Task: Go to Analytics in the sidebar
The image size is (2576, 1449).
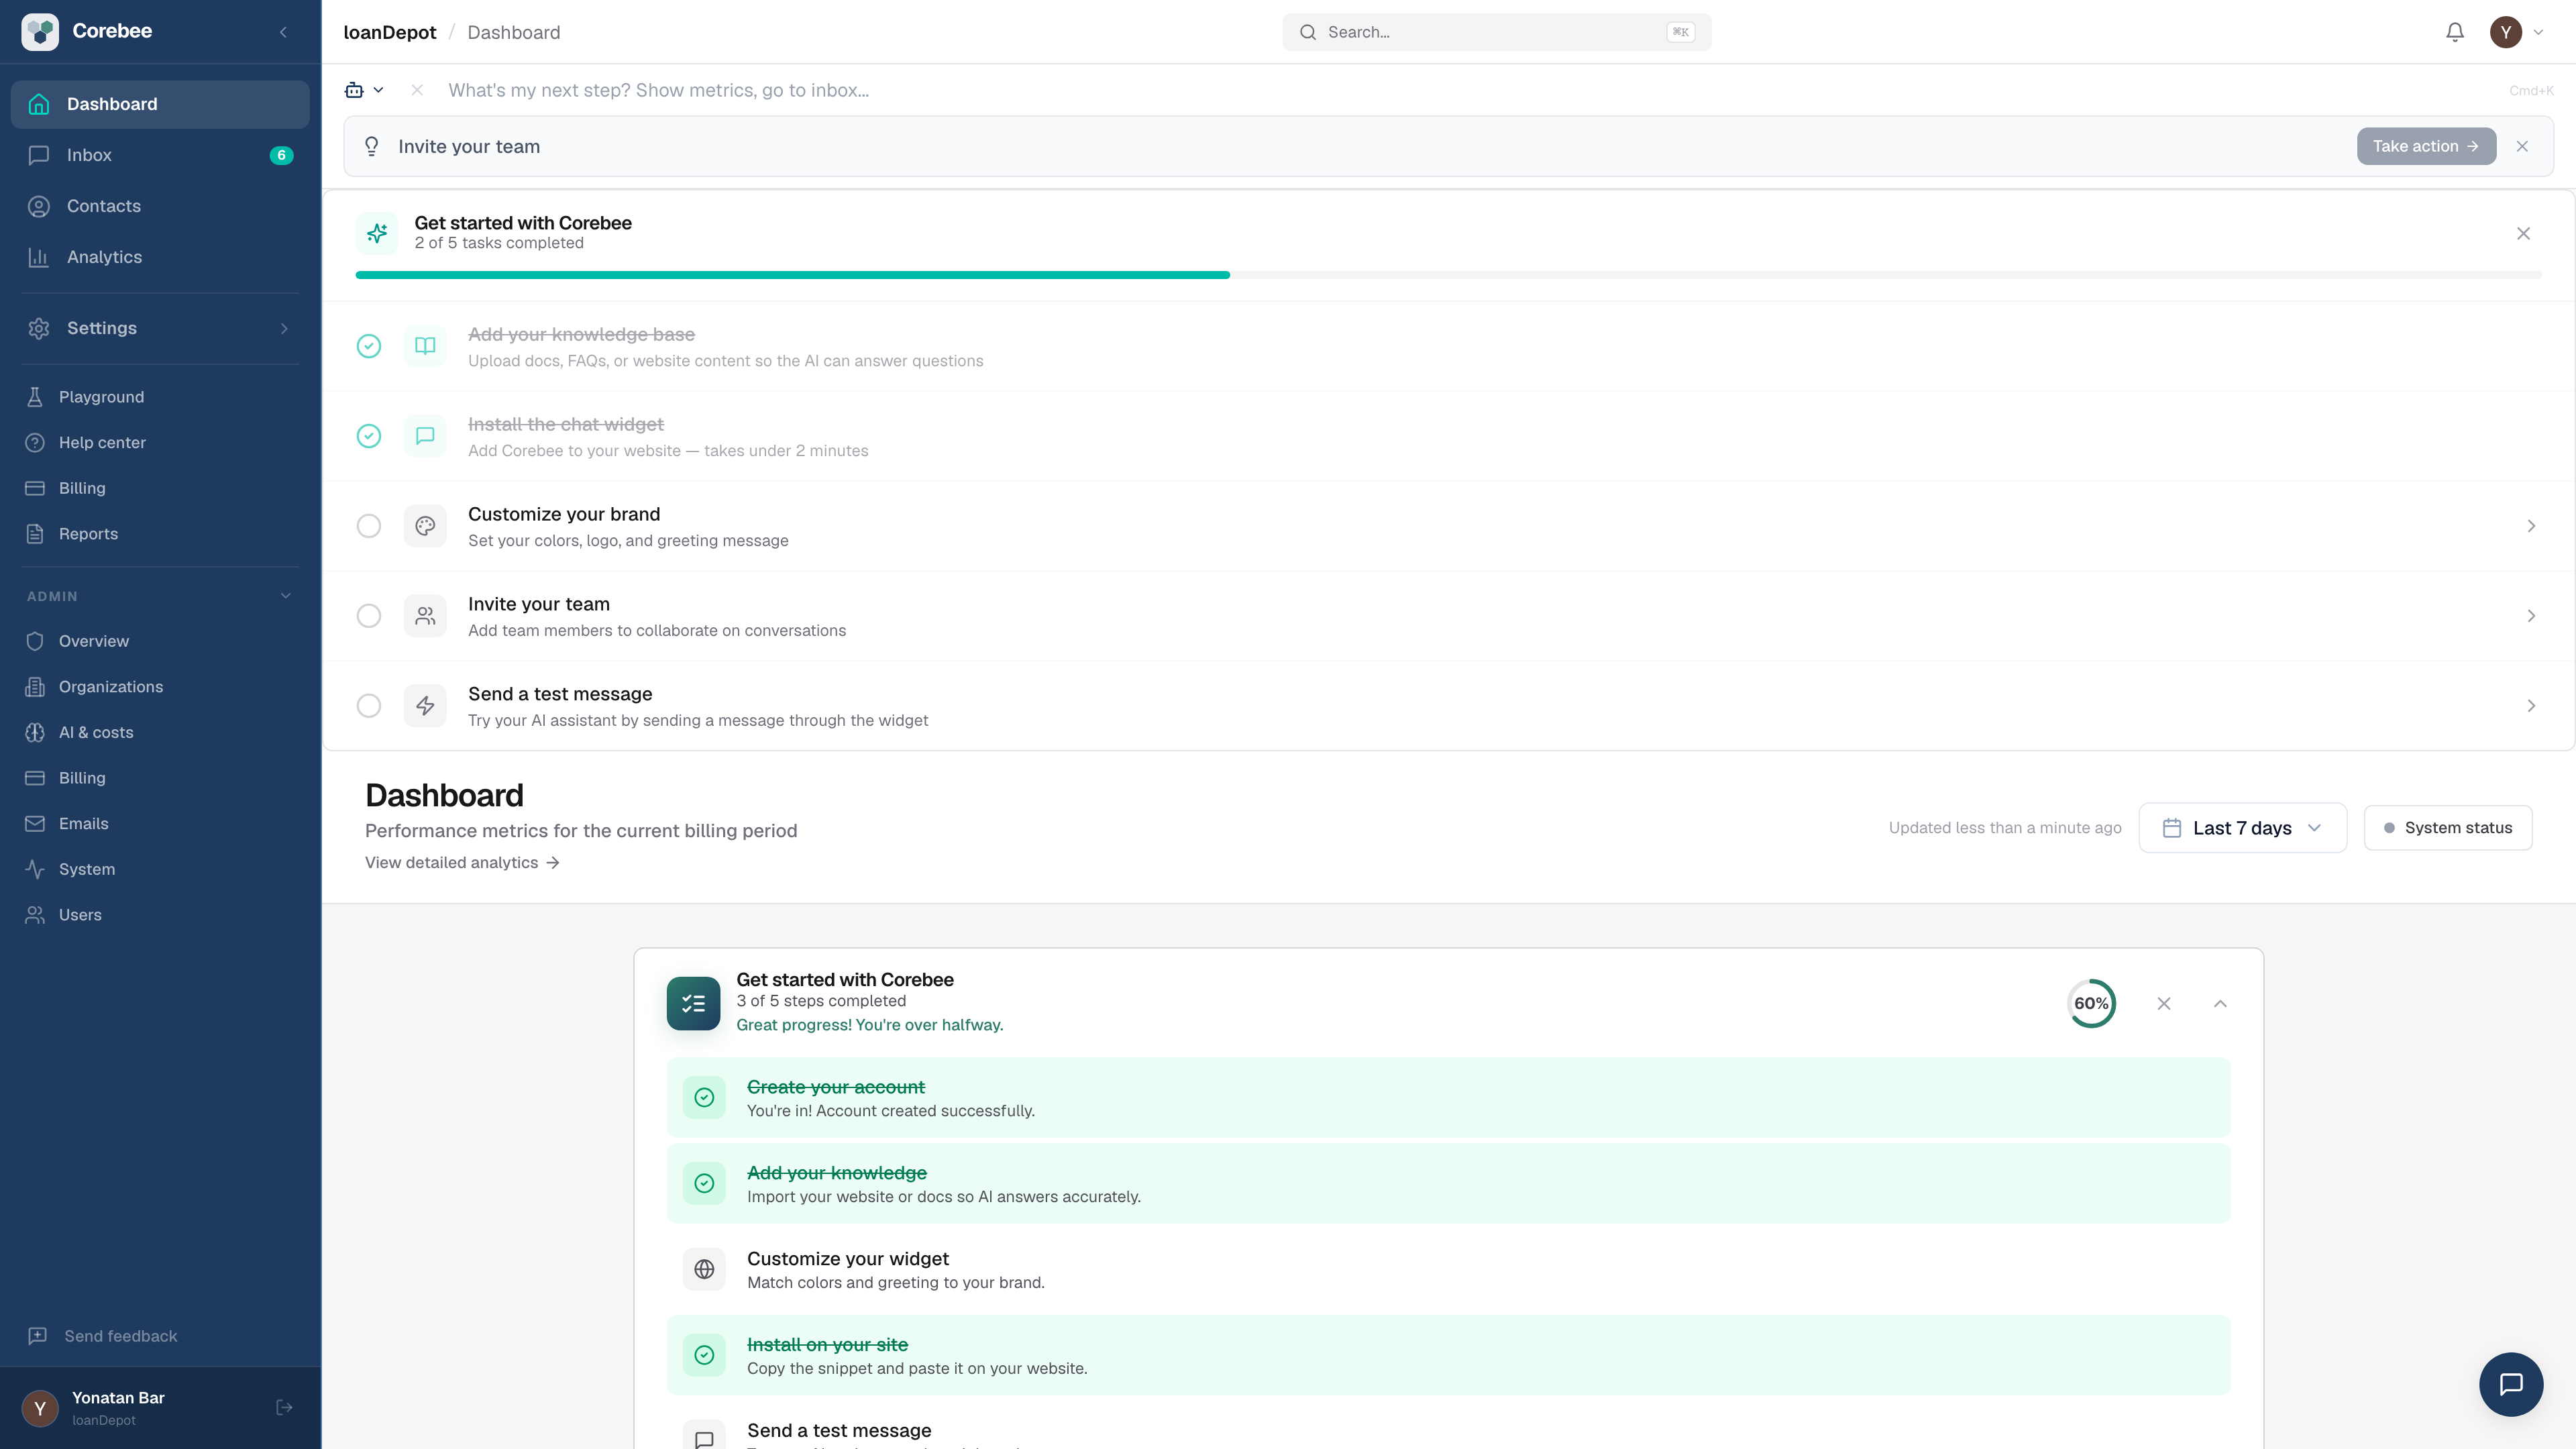Action: point(104,257)
